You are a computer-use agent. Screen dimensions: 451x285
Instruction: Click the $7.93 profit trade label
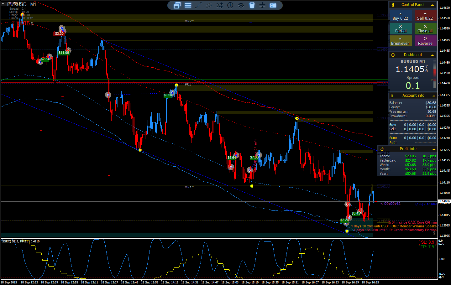click(254, 157)
